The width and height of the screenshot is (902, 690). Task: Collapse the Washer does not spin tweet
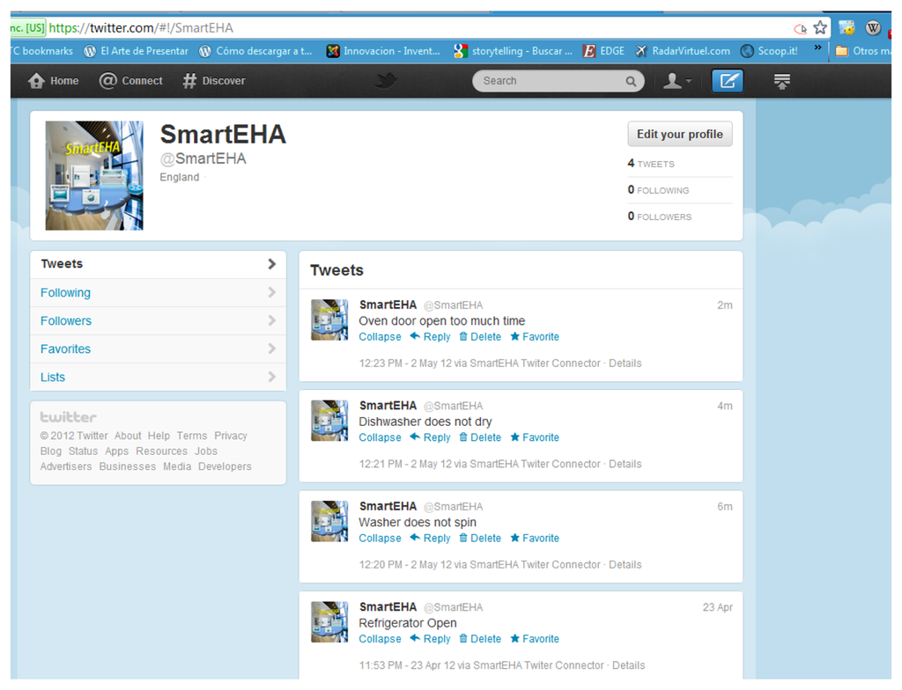[x=381, y=539]
